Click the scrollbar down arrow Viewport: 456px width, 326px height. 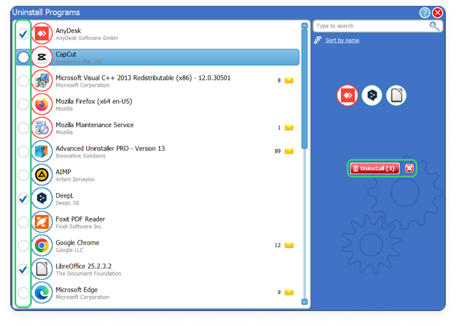305,302
